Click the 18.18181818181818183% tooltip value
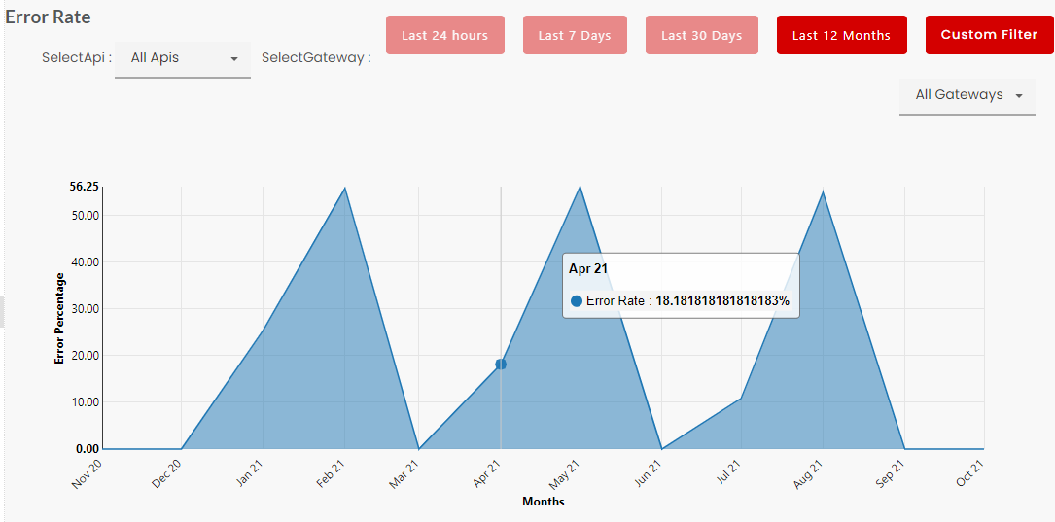This screenshot has width=1055, height=522. (x=722, y=301)
